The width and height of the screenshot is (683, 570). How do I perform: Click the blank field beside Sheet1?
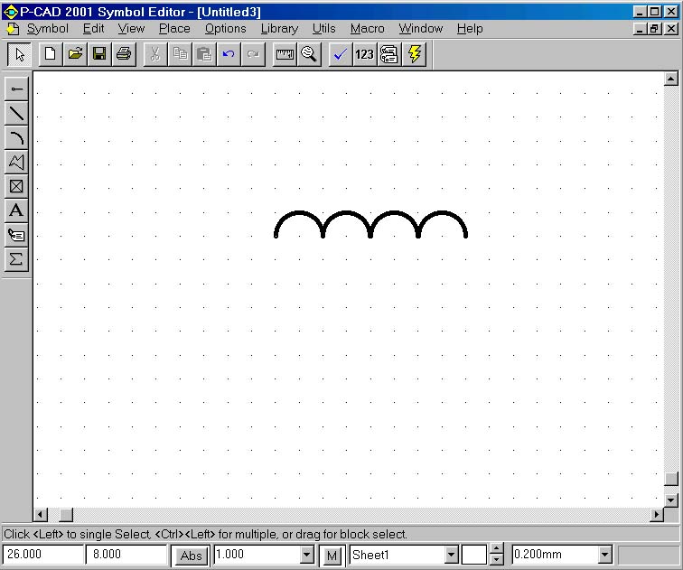[474, 555]
